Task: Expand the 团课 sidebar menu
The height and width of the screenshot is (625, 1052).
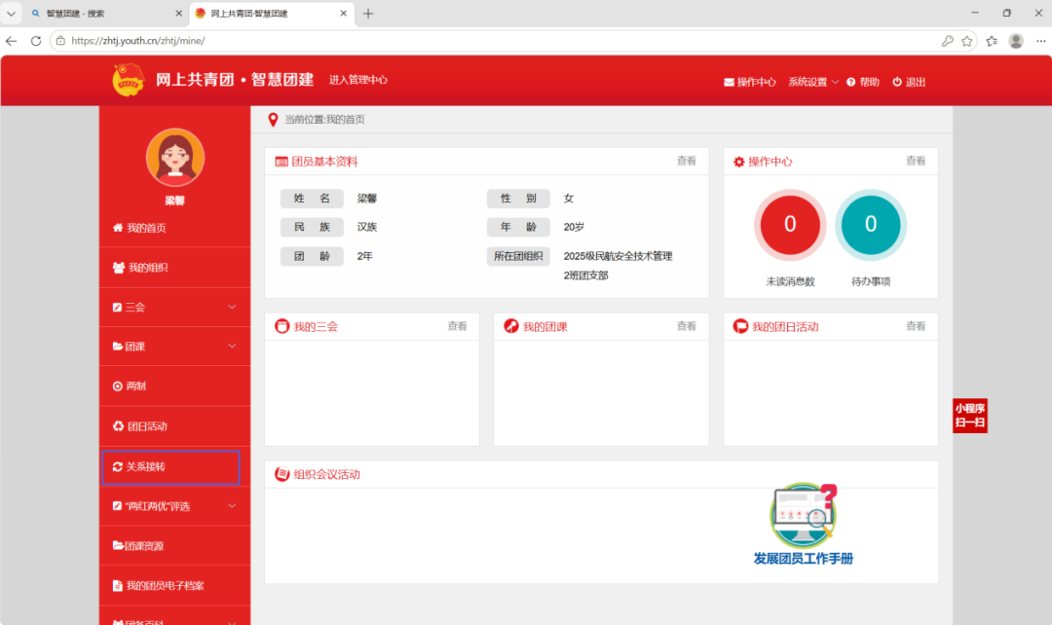Action: pyautogui.click(x=174, y=347)
